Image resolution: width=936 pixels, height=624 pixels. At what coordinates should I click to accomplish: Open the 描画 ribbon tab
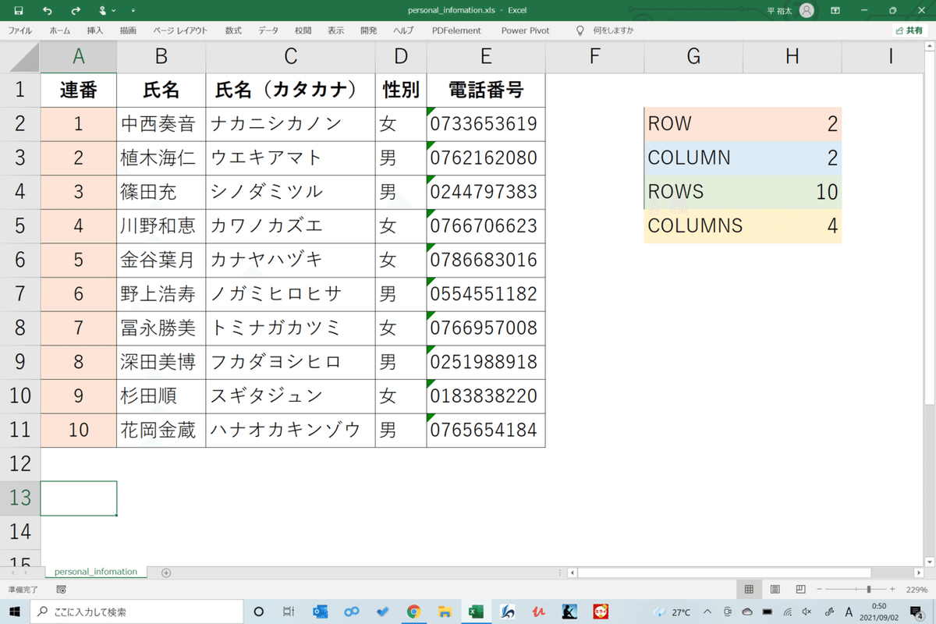point(128,30)
